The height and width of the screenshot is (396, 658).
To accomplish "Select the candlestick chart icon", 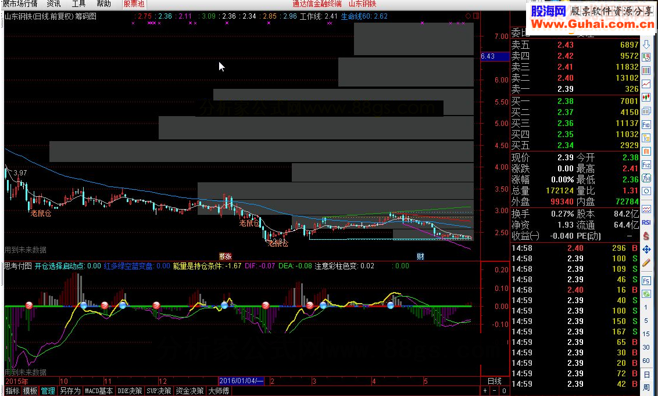I will pyautogui.click(x=646, y=98).
